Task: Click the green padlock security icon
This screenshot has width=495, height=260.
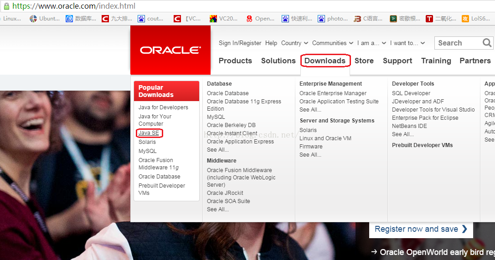Action: [x=6, y=6]
